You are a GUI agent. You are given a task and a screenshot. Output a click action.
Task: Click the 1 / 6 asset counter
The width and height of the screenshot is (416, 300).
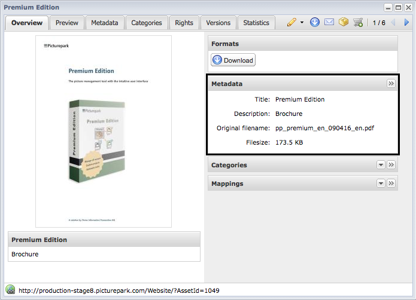(x=379, y=23)
